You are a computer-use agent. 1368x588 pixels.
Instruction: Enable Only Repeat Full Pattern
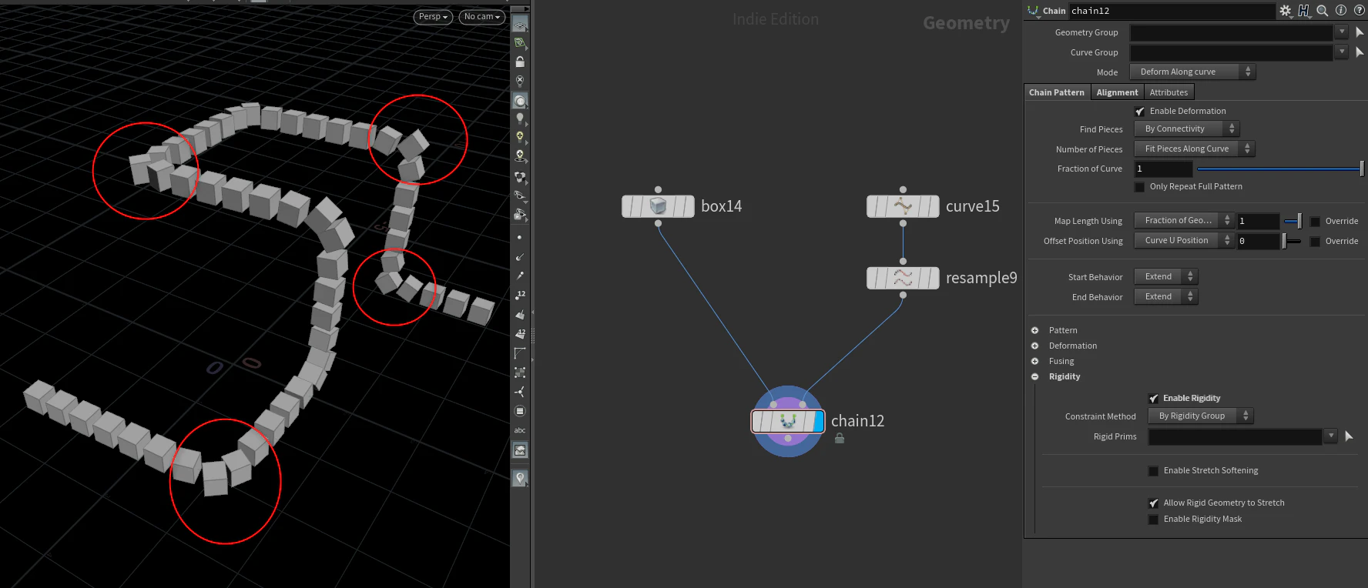tap(1140, 187)
